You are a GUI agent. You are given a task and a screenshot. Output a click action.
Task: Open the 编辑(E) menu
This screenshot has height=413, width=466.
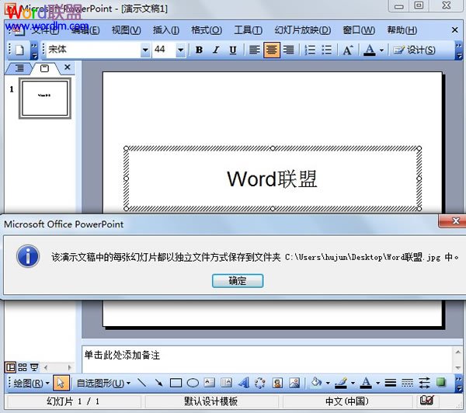pos(86,30)
